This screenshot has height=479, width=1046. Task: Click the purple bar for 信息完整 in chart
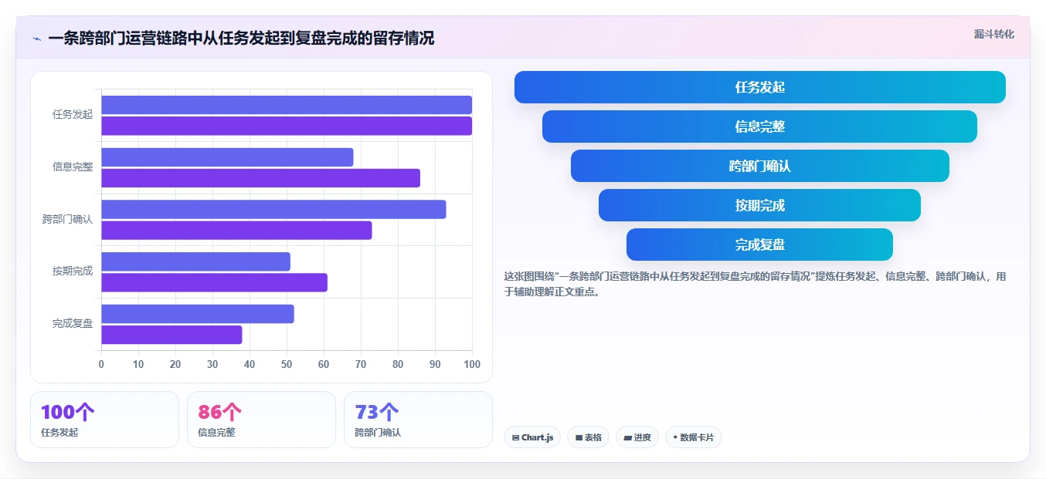pos(260,178)
